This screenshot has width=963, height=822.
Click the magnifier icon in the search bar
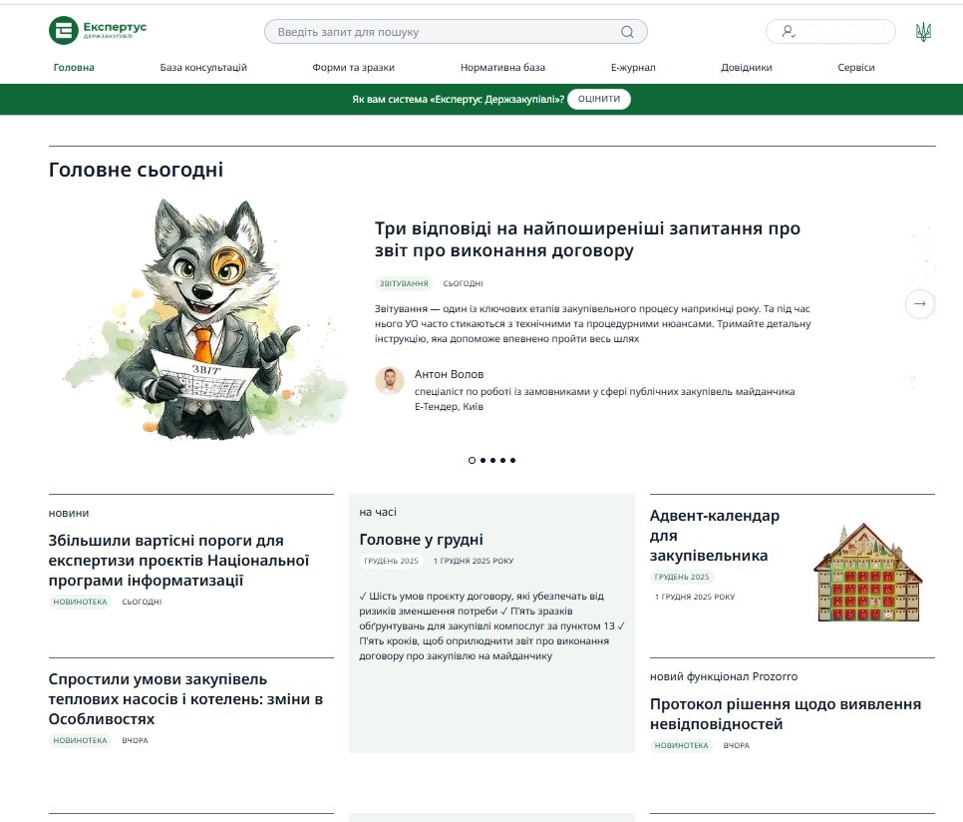point(627,31)
